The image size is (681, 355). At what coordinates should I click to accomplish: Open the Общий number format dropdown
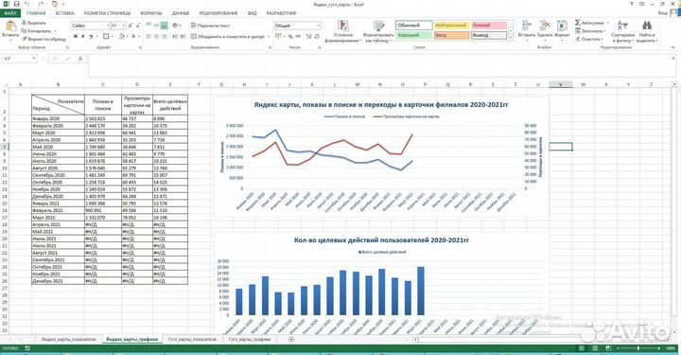[x=318, y=26]
